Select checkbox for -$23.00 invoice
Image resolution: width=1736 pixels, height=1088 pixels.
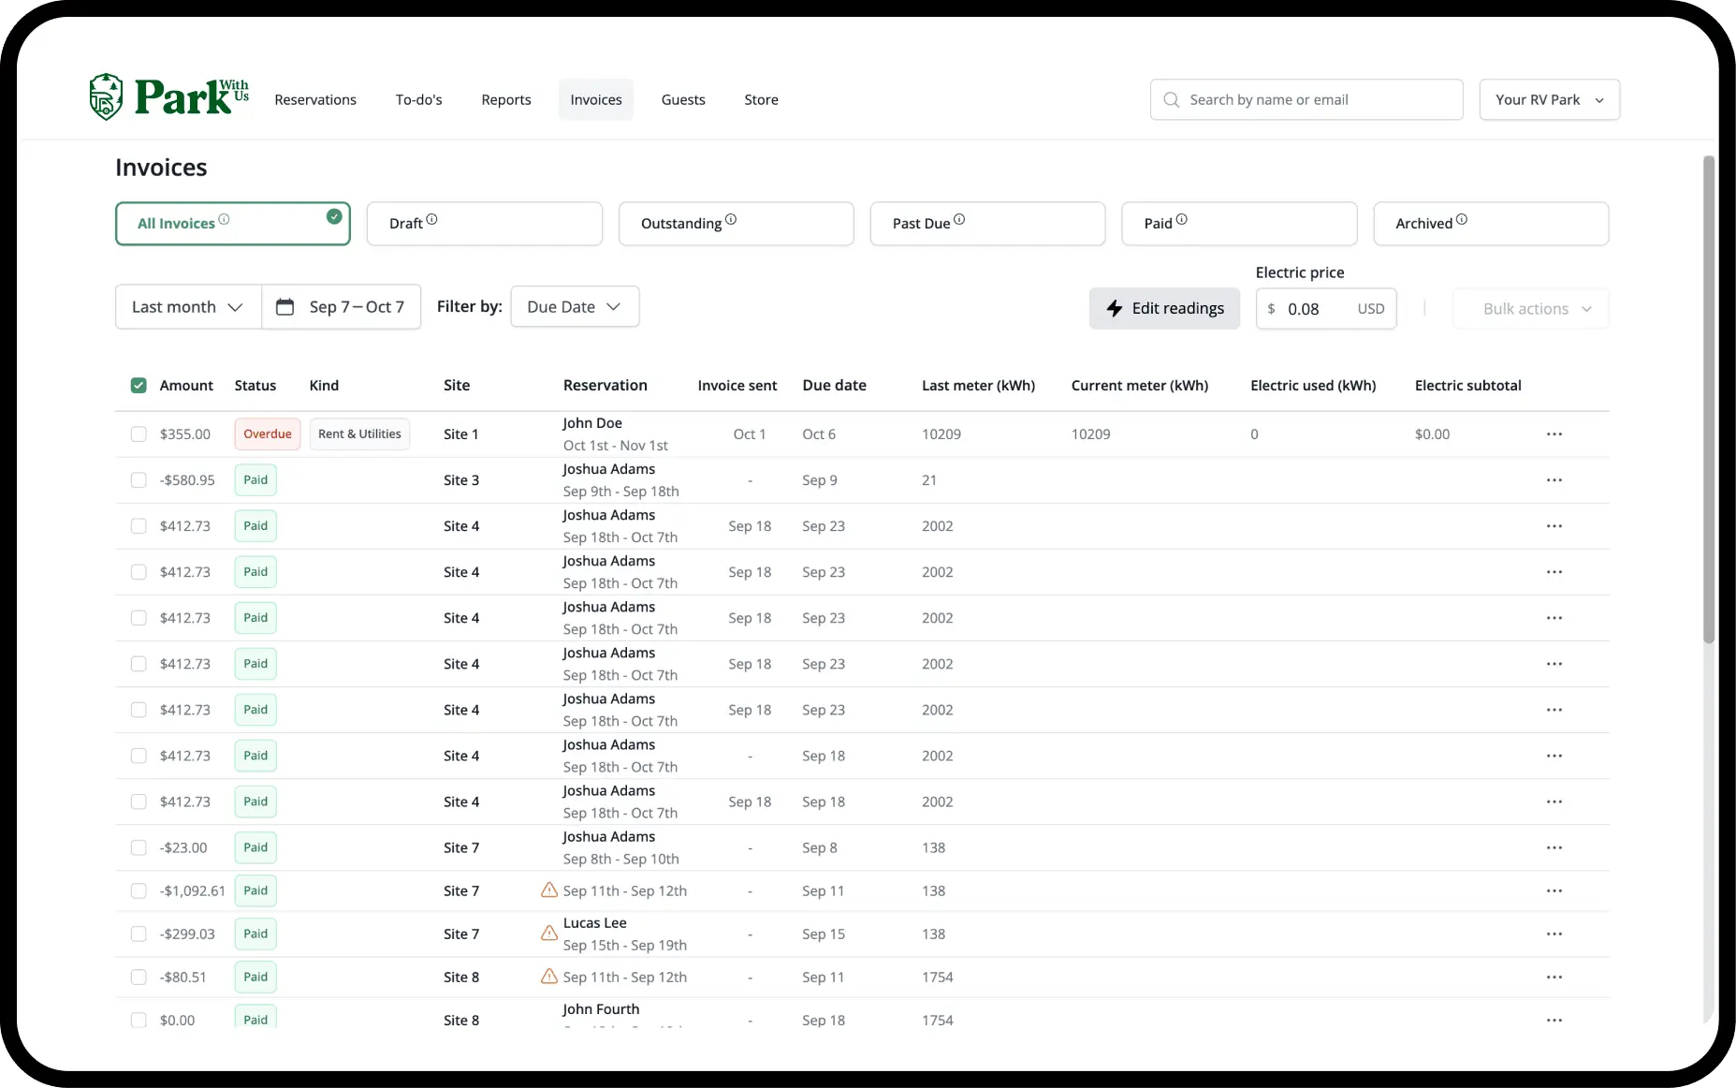click(139, 848)
